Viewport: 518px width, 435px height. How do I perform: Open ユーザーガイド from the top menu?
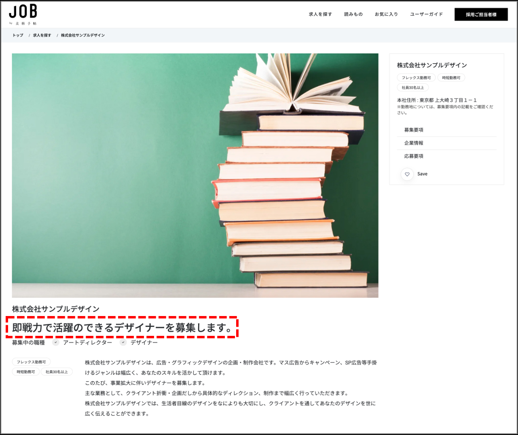[426, 14]
